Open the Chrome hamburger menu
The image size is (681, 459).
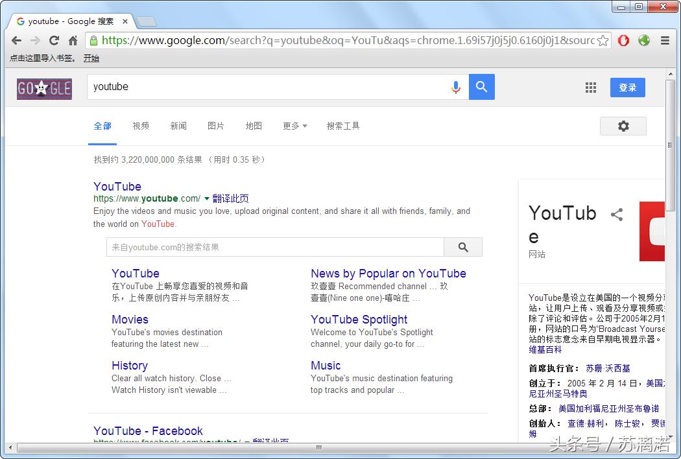(x=665, y=40)
